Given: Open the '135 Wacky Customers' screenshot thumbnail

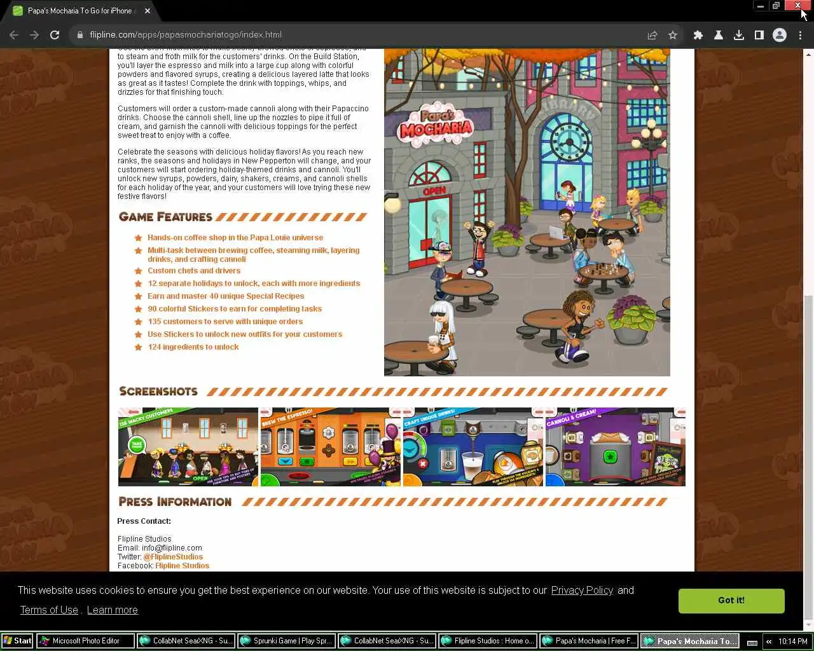Looking at the screenshot, I should pos(188,447).
